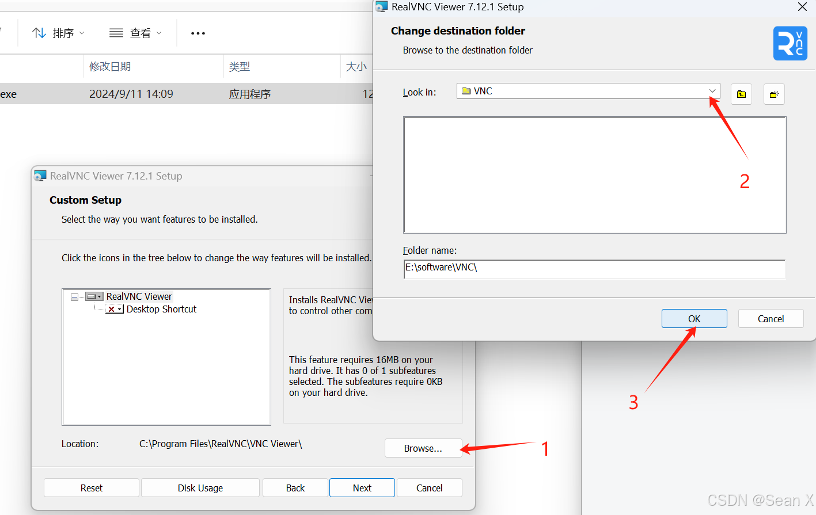Screen dimensions: 816x515
Task: Close the Change destination folder dialog
Action: (x=802, y=7)
